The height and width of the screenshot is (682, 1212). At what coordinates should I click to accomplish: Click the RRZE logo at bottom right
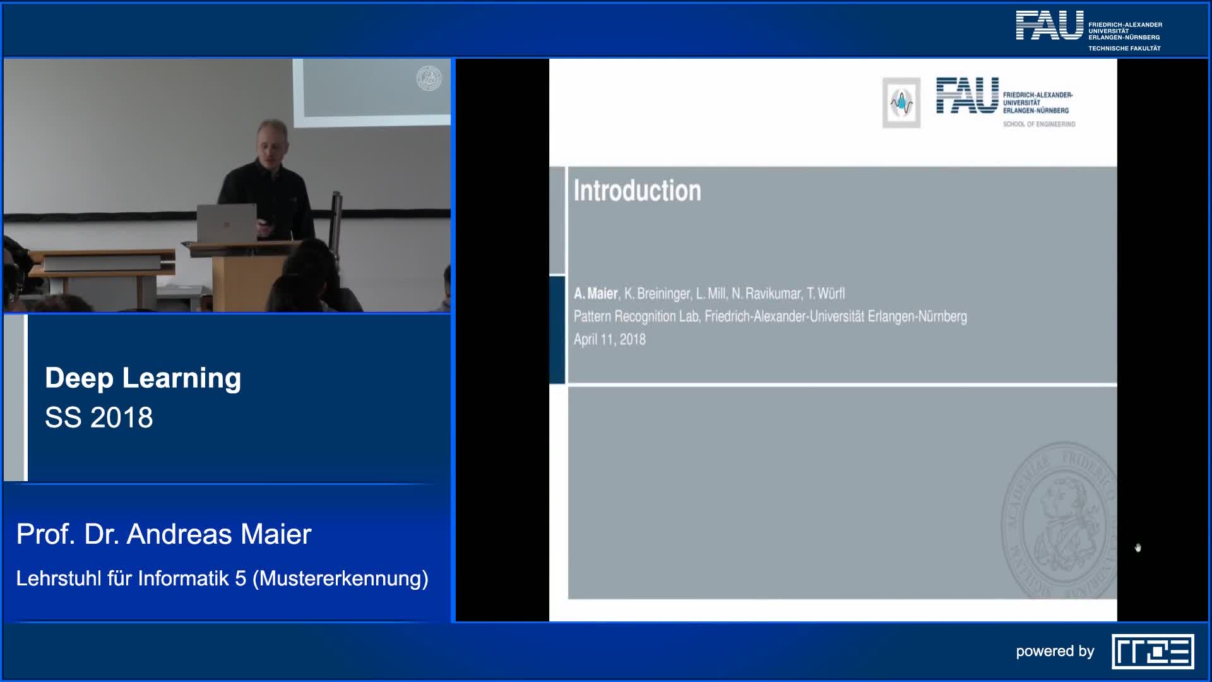coord(1153,651)
